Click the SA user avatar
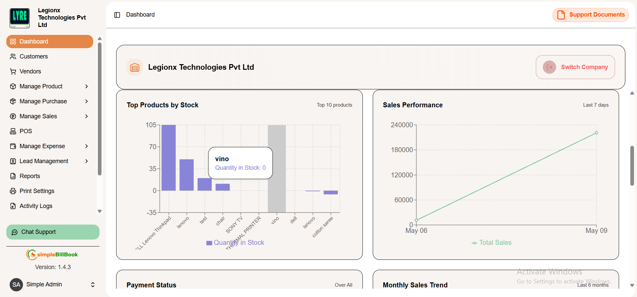The height and width of the screenshot is (297, 637). coord(16,285)
